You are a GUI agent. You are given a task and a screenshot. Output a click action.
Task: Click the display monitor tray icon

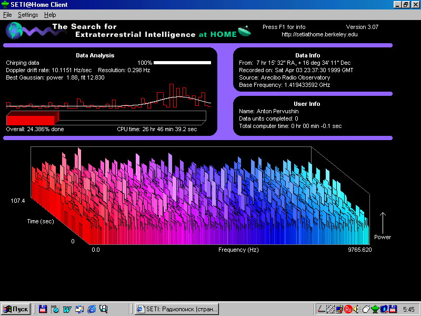pyautogui.click(x=339, y=309)
